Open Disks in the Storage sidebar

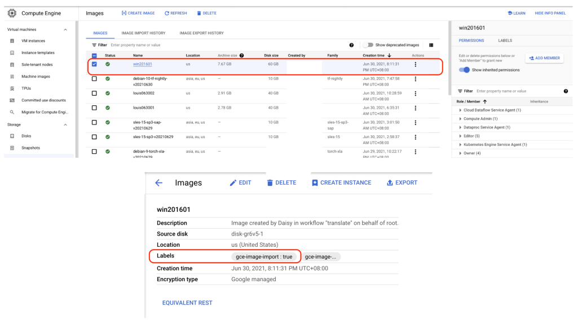point(26,136)
